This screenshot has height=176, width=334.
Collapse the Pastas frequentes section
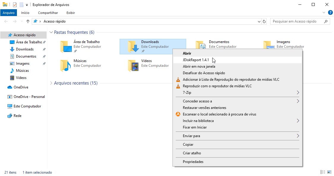point(51,32)
